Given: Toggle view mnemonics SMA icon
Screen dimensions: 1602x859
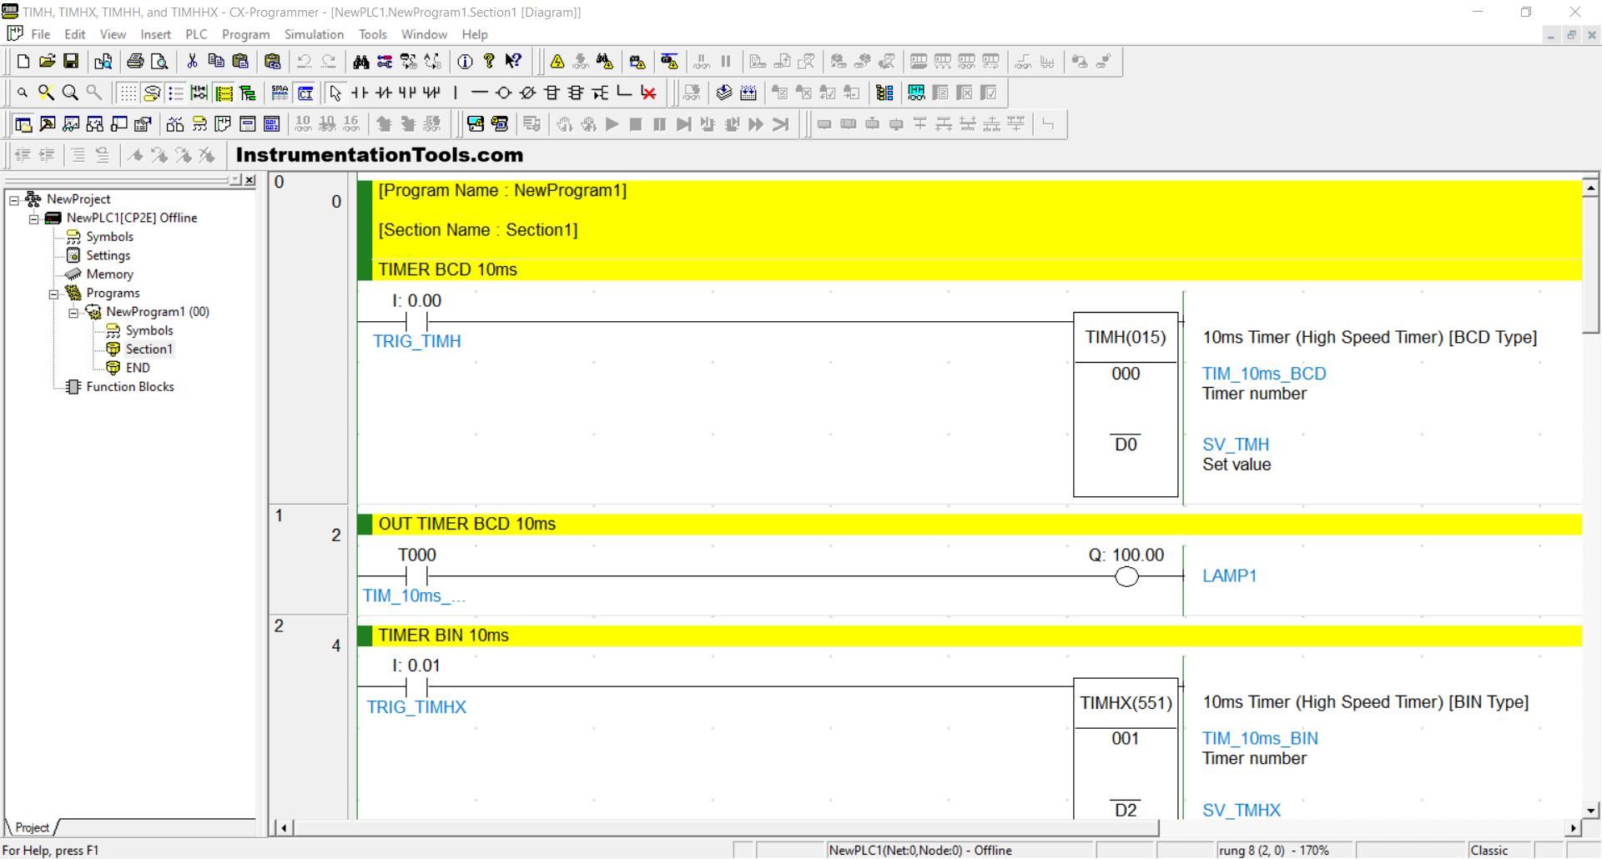Looking at the screenshot, I should (x=280, y=93).
